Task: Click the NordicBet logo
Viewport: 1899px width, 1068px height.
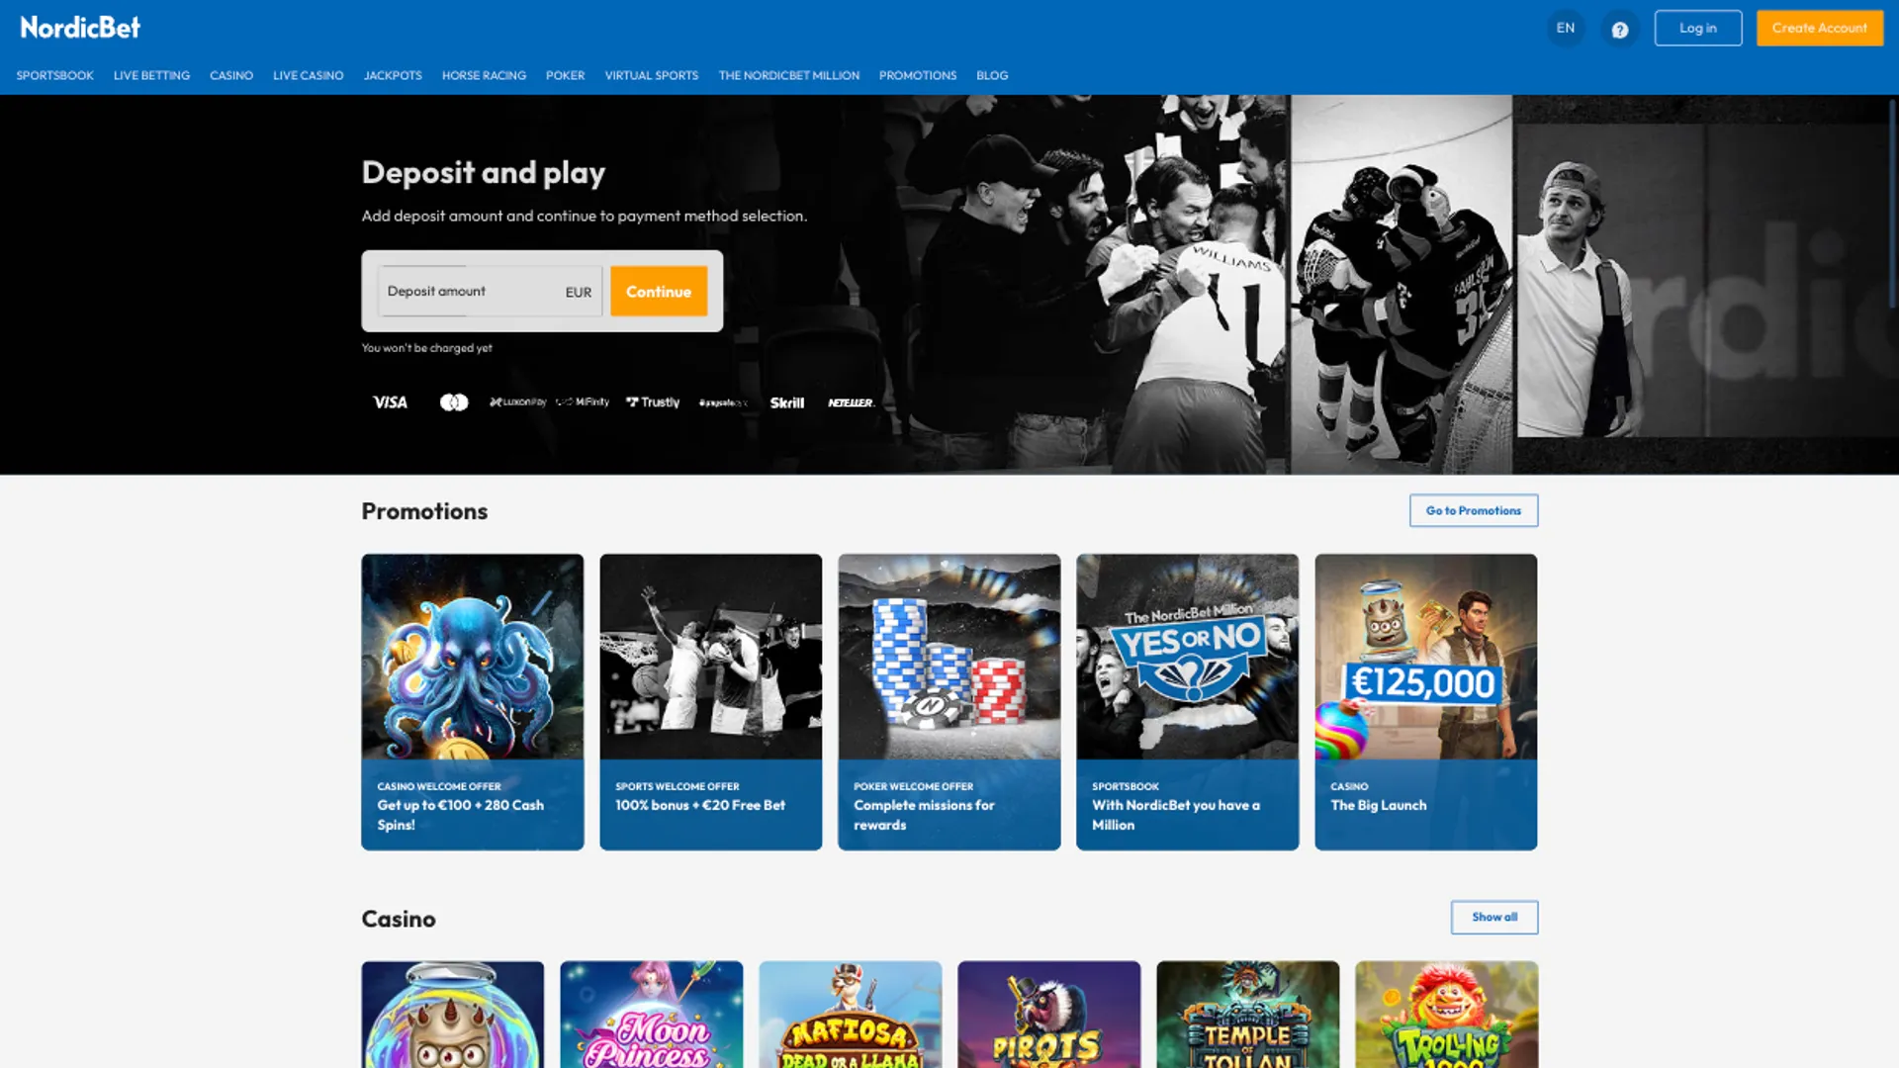Action: (x=79, y=28)
